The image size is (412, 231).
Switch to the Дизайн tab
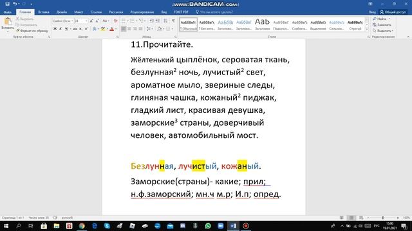point(62,12)
